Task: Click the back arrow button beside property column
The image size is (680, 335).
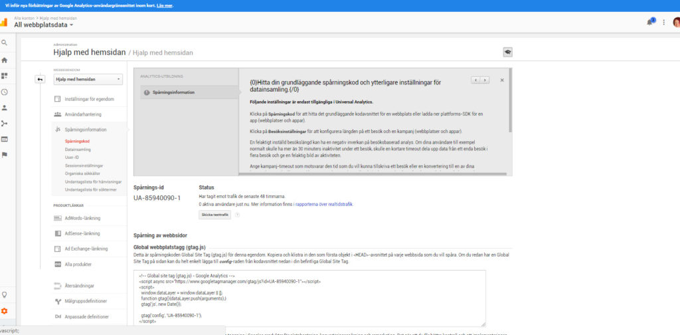Action: point(40,79)
